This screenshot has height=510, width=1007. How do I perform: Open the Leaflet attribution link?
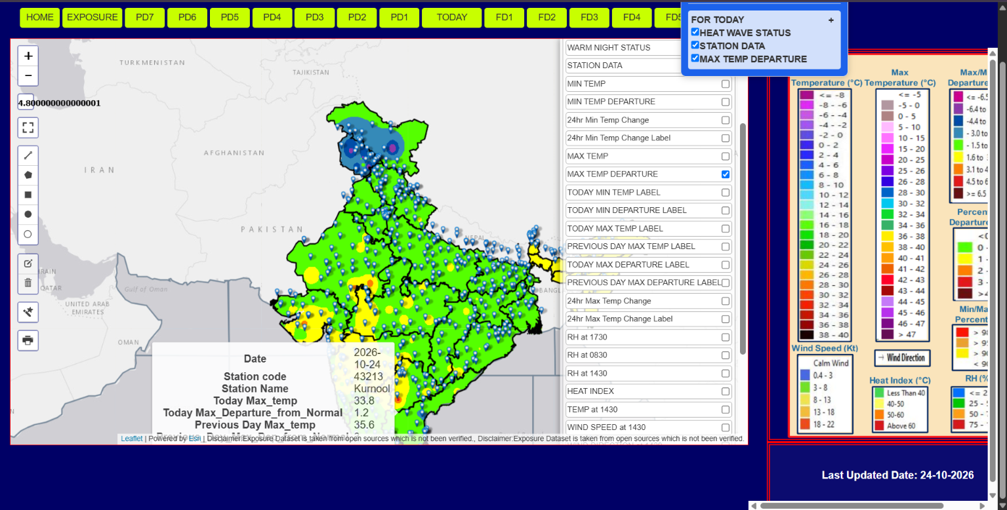131,439
